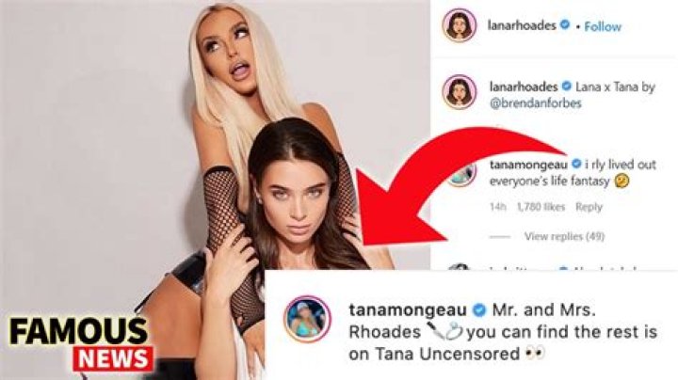View the 1,780 likes on the comment
This screenshot has height=380, width=678.
tap(541, 207)
